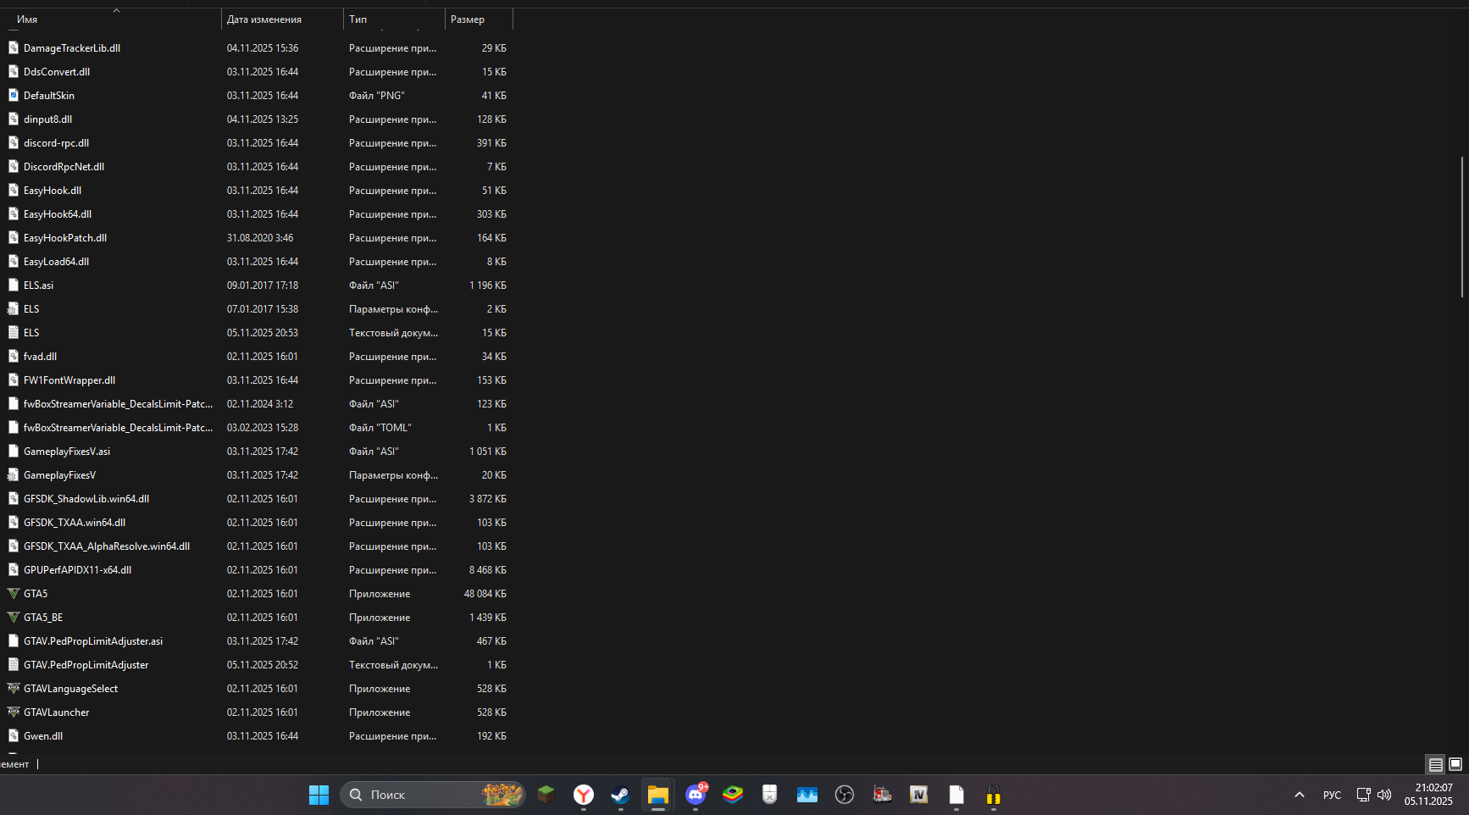Select the Gwen.dll file
The height and width of the screenshot is (815, 1469).
[x=43, y=736]
